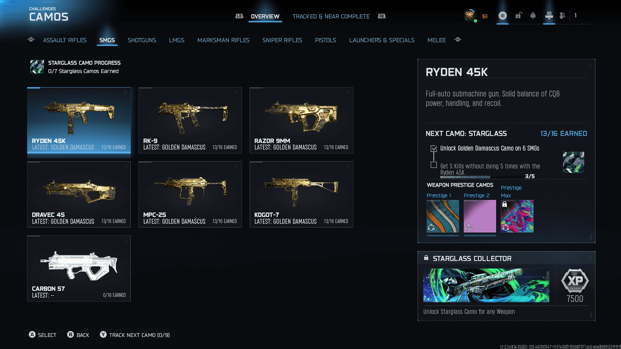Select the Prestige 1 camo swatch
This screenshot has width=621, height=349.
(x=442, y=216)
